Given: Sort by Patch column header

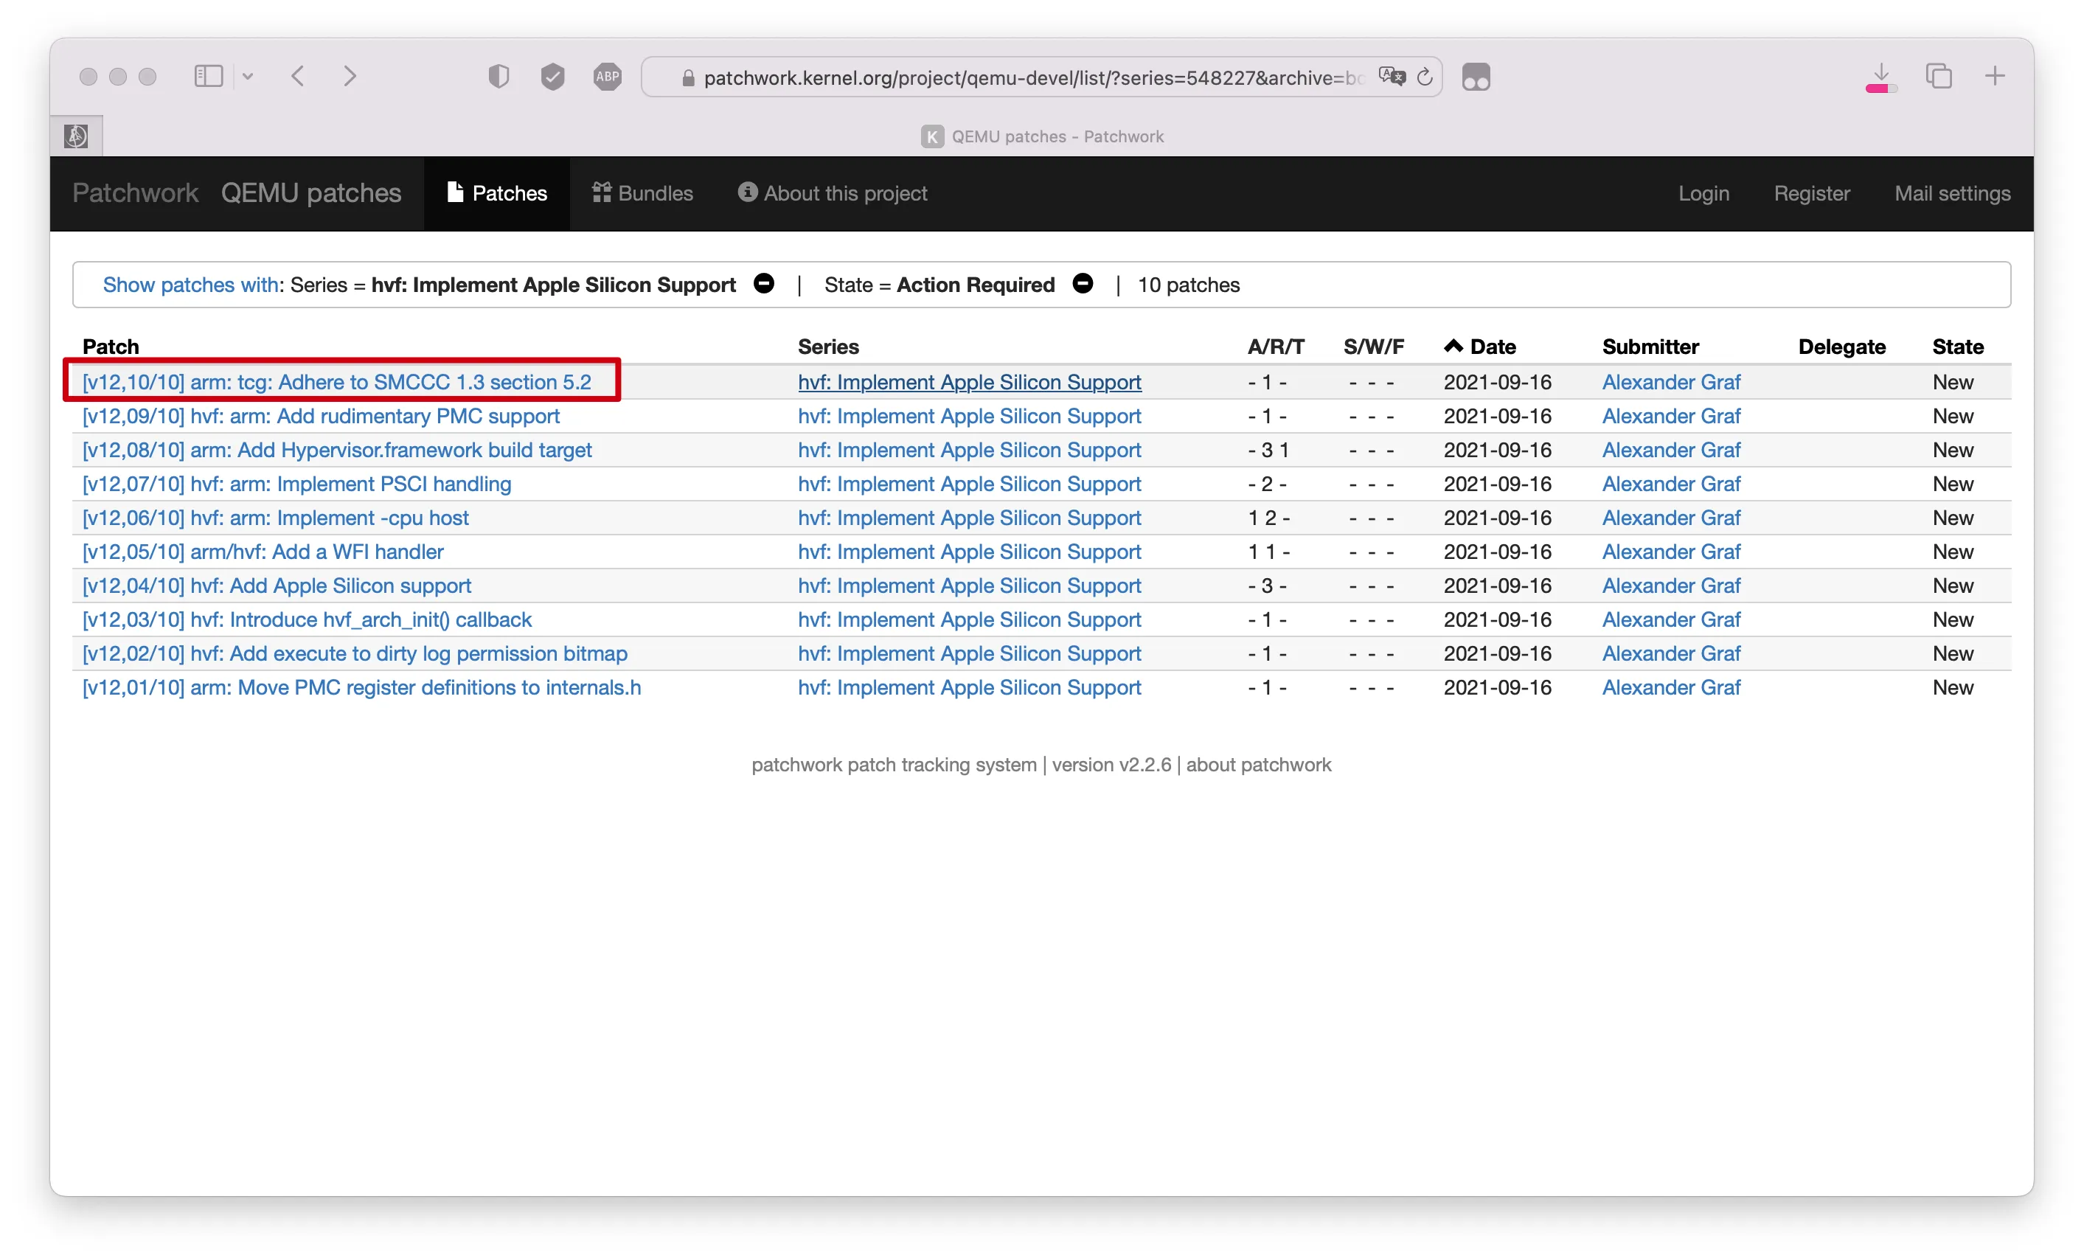Looking at the screenshot, I should (111, 347).
